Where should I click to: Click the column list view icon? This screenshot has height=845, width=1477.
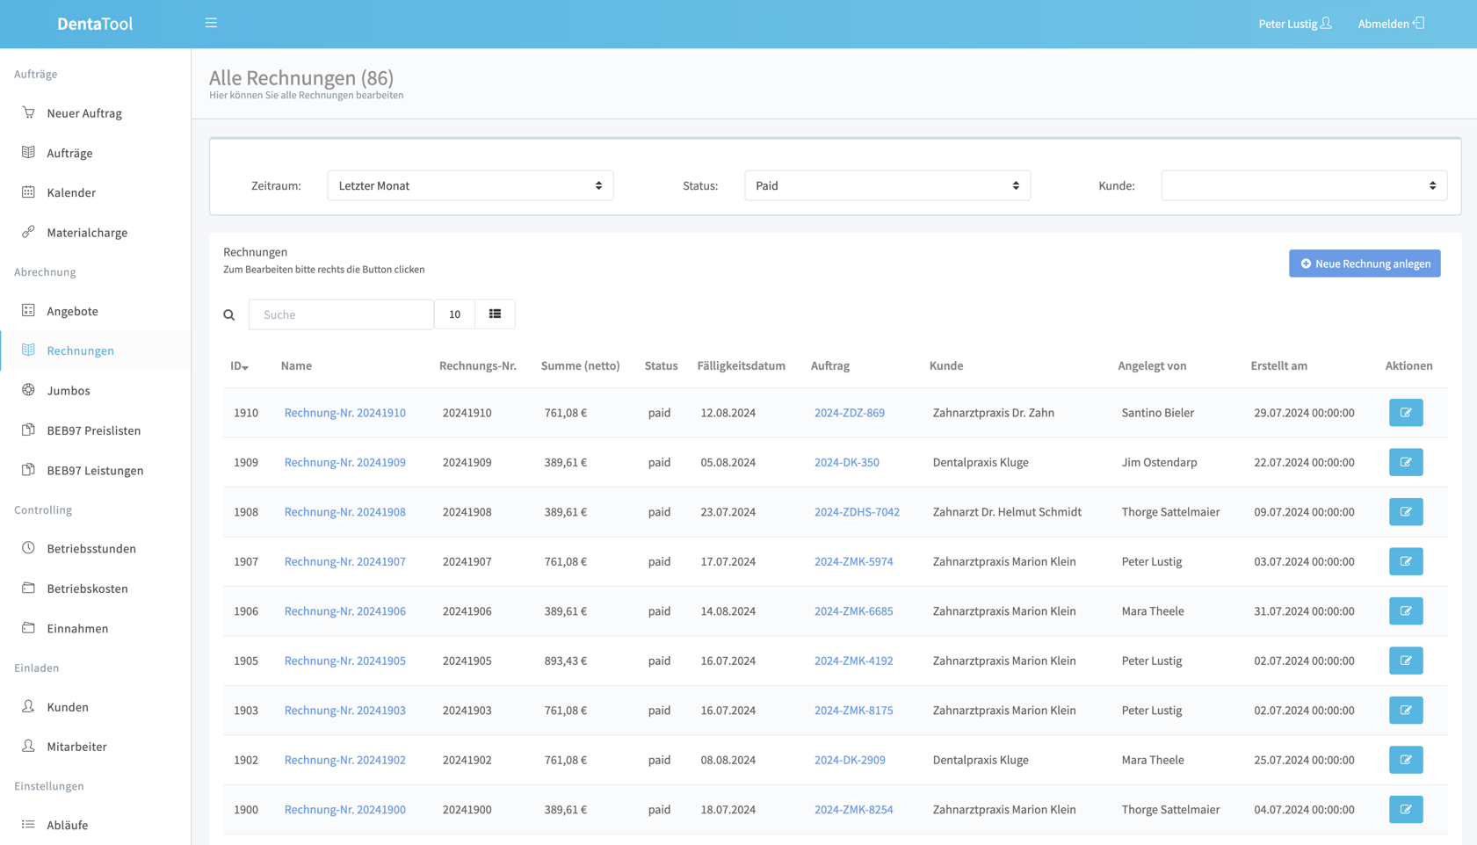495,314
